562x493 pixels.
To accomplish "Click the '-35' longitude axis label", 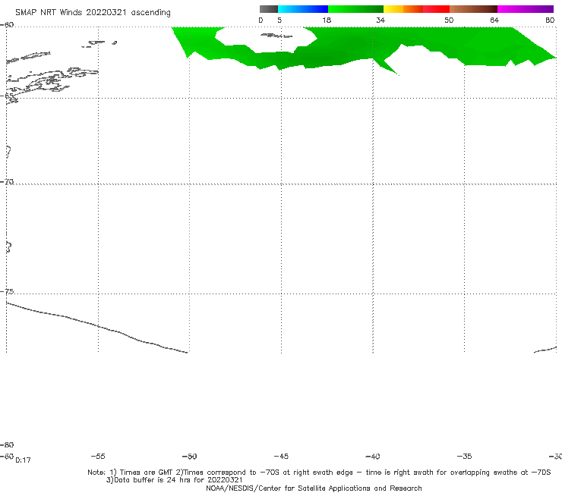I will pyautogui.click(x=464, y=456).
